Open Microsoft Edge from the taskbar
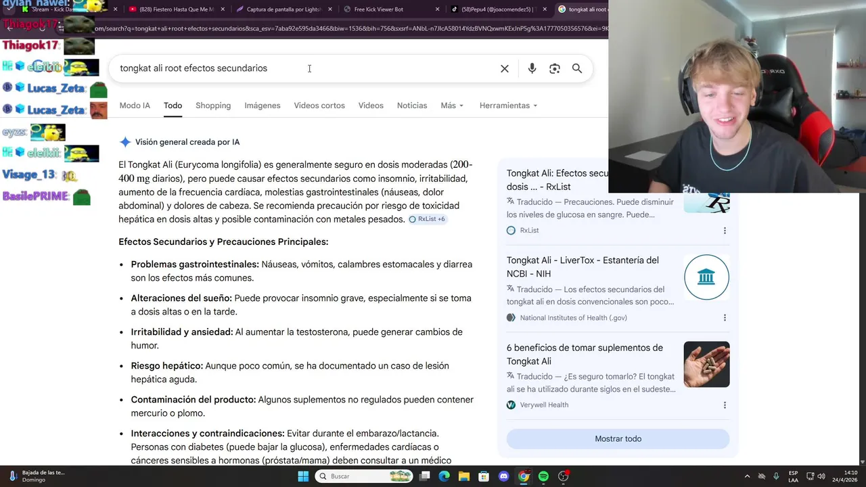The height and width of the screenshot is (487, 866). 444,476
